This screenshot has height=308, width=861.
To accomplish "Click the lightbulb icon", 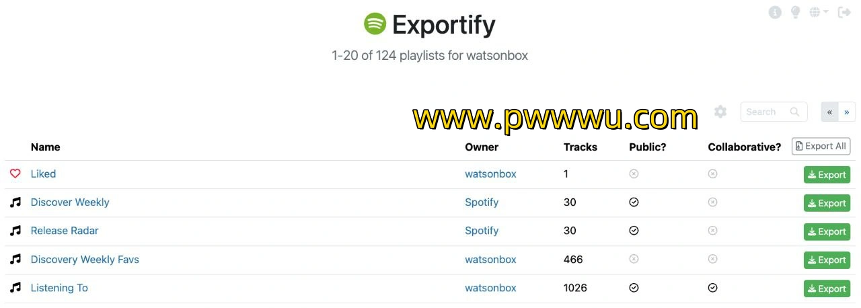I will 795,13.
